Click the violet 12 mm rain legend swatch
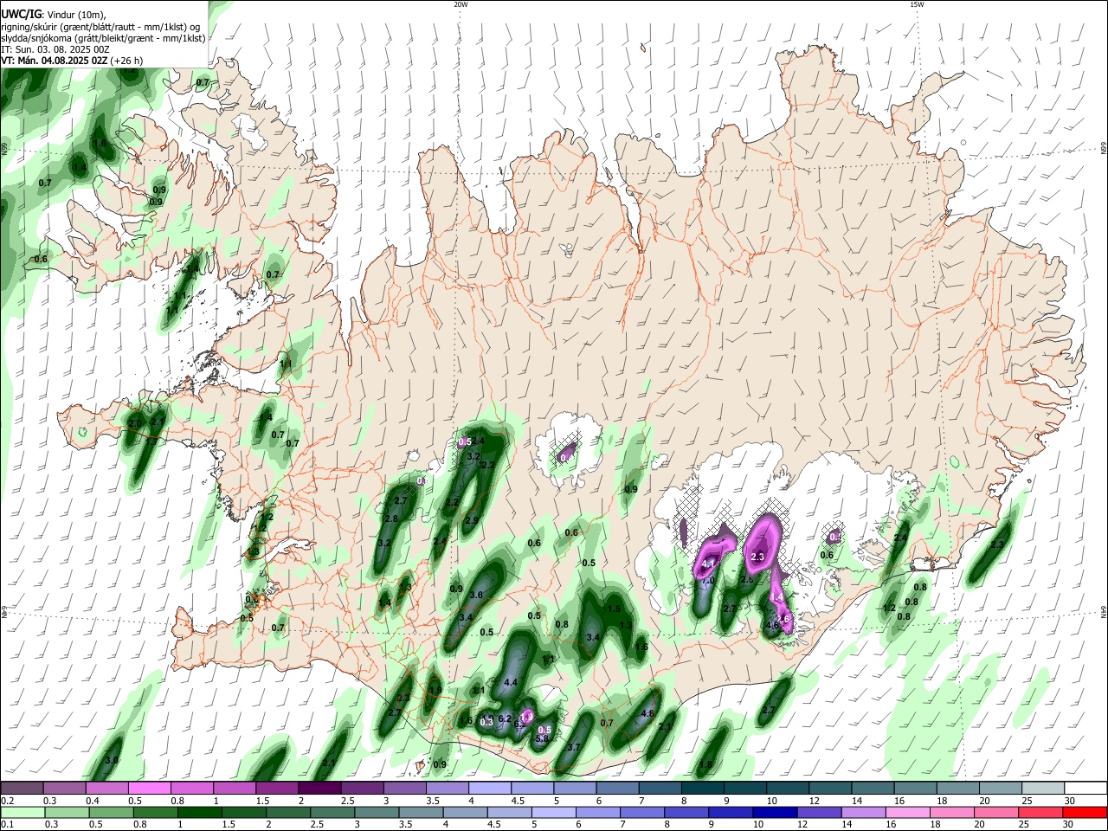 [x=818, y=812]
